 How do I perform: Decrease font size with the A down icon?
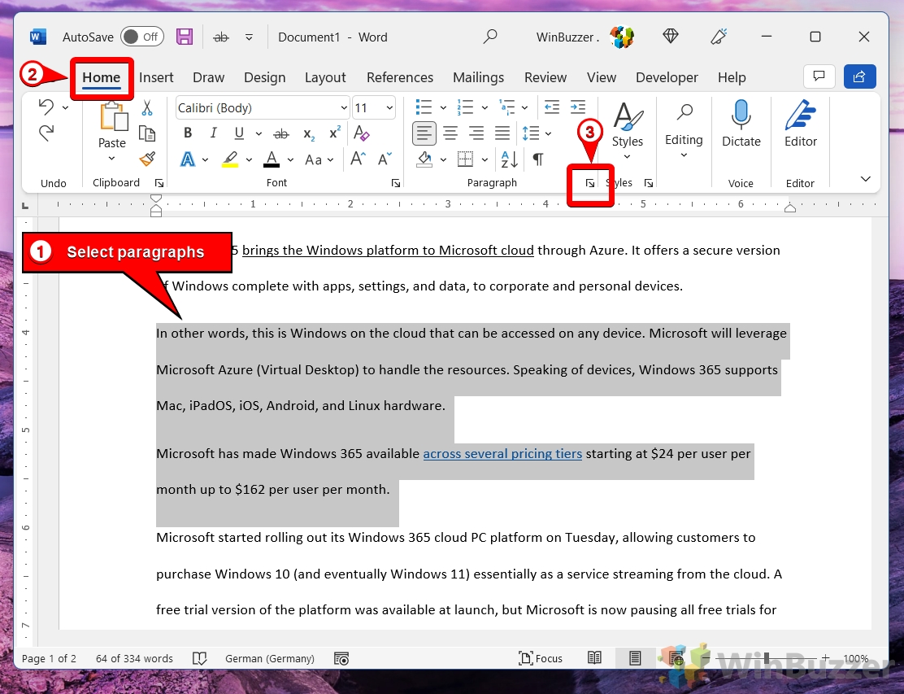(385, 159)
